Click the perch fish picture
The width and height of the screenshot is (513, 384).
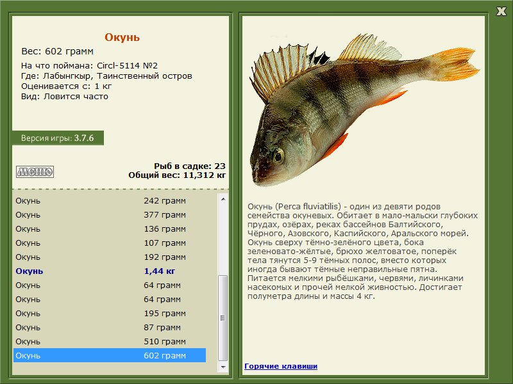(x=364, y=109)
